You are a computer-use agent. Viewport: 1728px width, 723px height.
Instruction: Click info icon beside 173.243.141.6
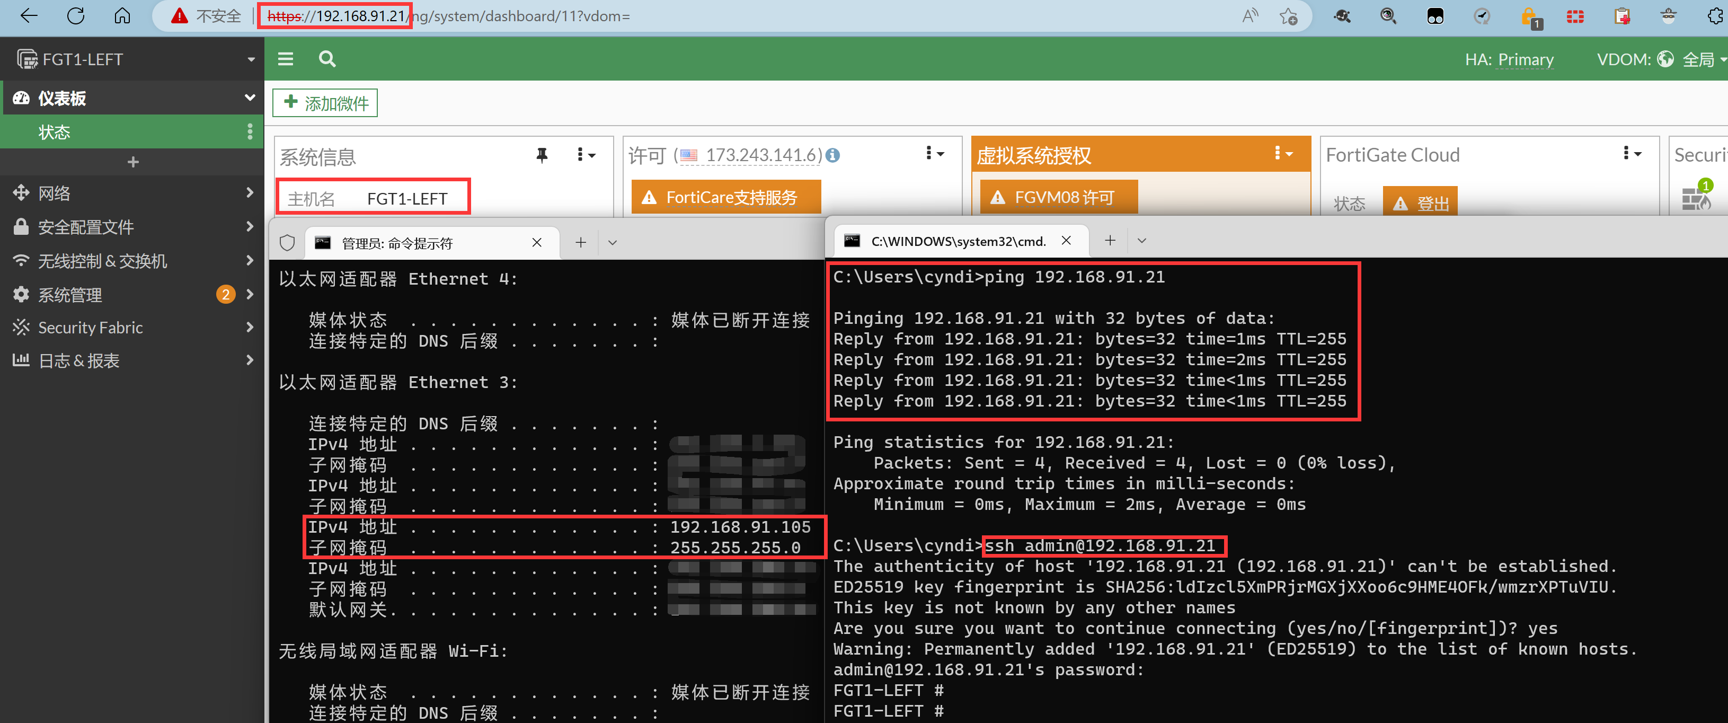(x=832, y=156)
